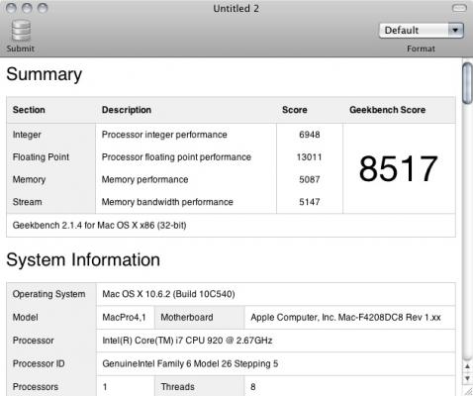This screenshot has height=396, width=473.
Task: Click the System Information heading
Action: 83,259
